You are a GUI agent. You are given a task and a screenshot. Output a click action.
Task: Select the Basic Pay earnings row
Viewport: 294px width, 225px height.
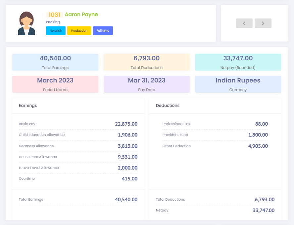click(78, 124)
